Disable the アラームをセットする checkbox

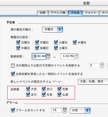click(13, 110)
